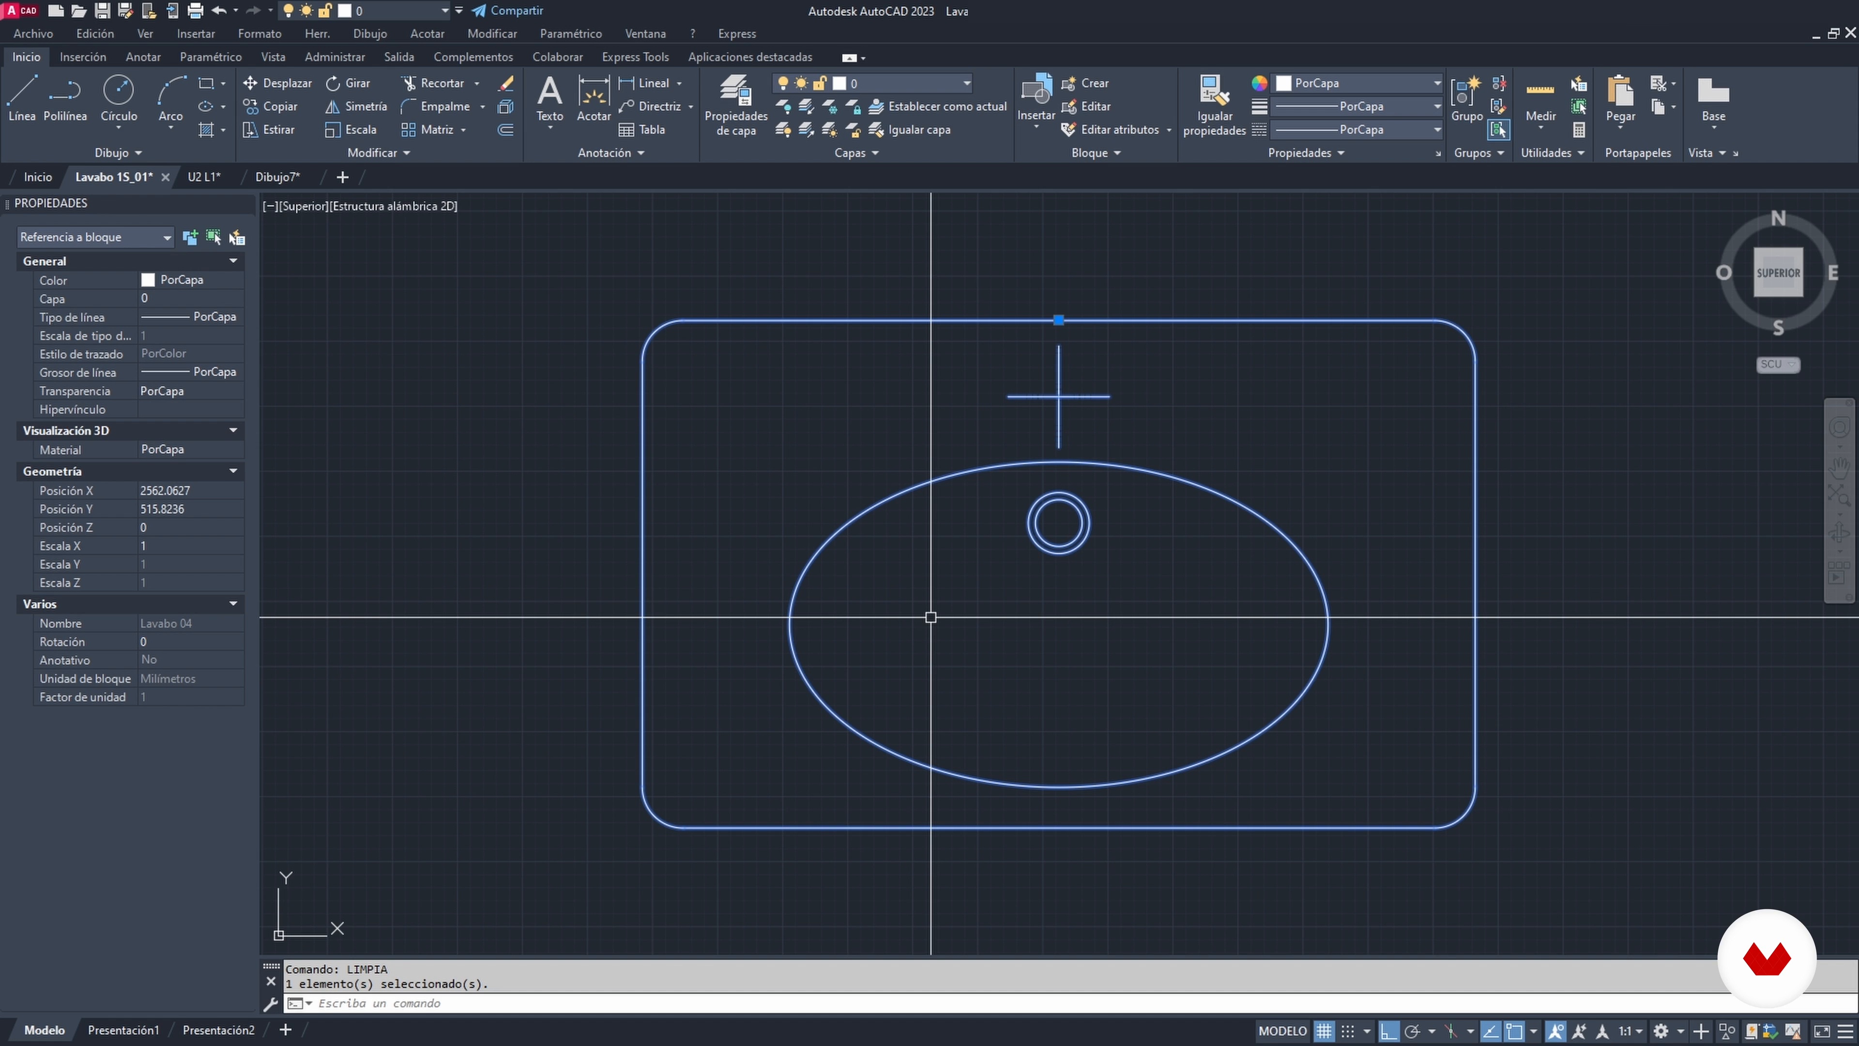Open the annotation scale 1:1 dropdown
The height and width of the screenshot is (1046, 1859).
point(1630,1031)
